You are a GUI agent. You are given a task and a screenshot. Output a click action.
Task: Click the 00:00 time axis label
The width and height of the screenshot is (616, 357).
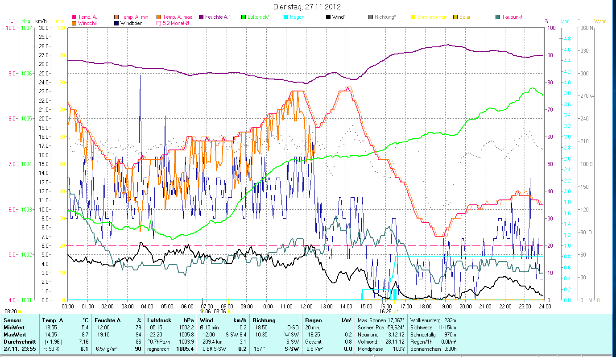coord(68,306)
